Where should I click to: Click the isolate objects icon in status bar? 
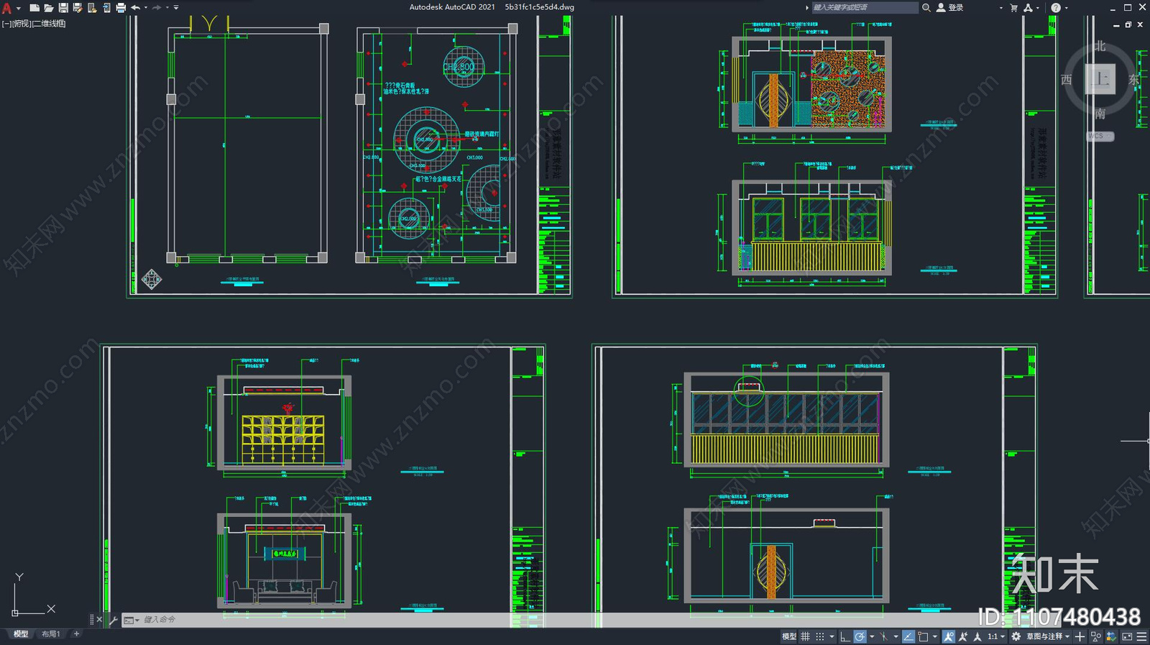(x=1095, y=636)
